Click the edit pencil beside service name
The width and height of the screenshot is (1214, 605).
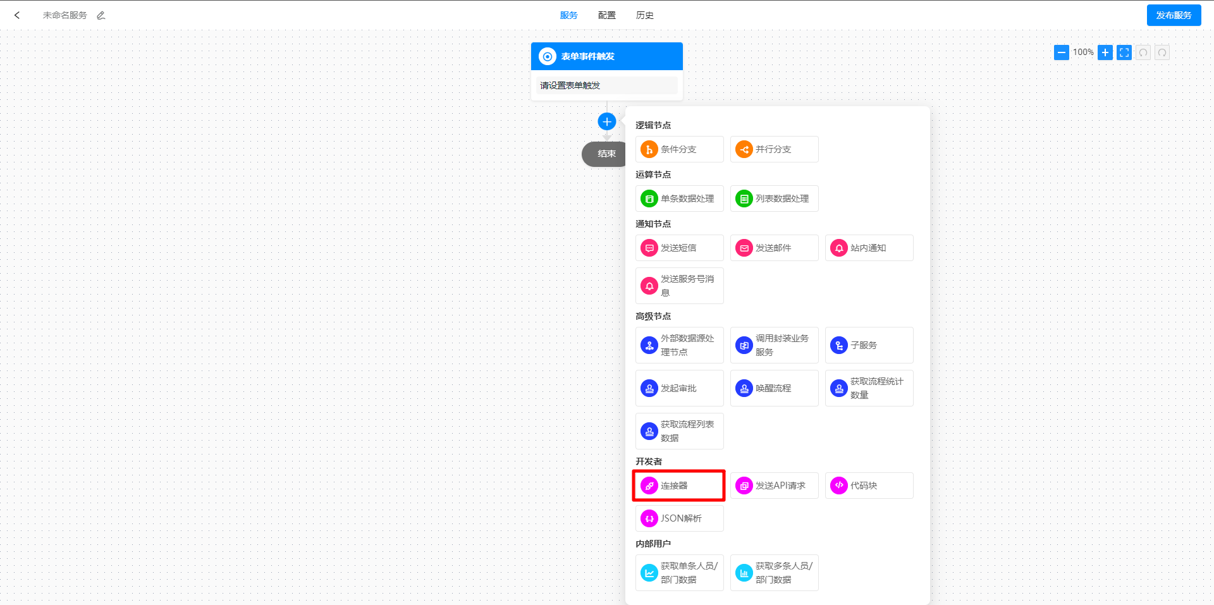[x=101, y=15]
